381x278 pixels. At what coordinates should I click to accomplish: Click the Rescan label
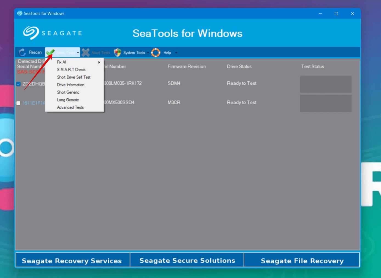point(35,52)
